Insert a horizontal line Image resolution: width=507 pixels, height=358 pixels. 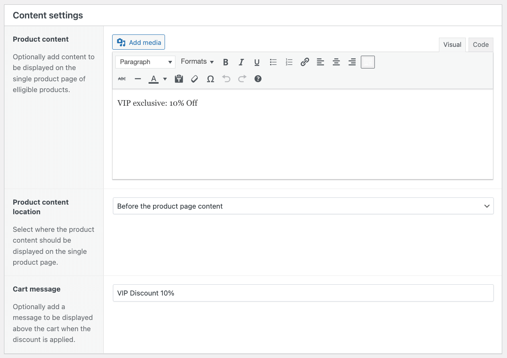tap(138, 78)
